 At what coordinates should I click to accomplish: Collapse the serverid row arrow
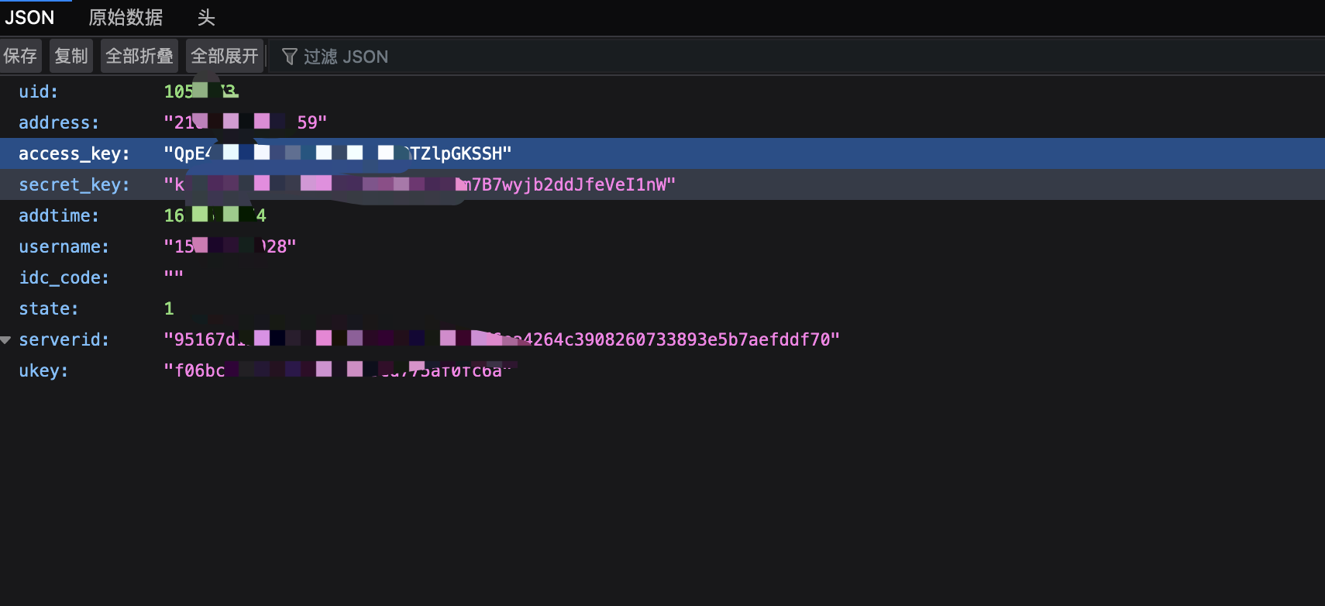click(x=6, y=339)
